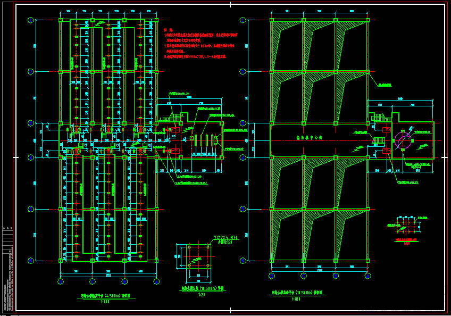Select the 1:20 scale label under the support detail
This screenshot has height=316, width=451.
point(202,294)
